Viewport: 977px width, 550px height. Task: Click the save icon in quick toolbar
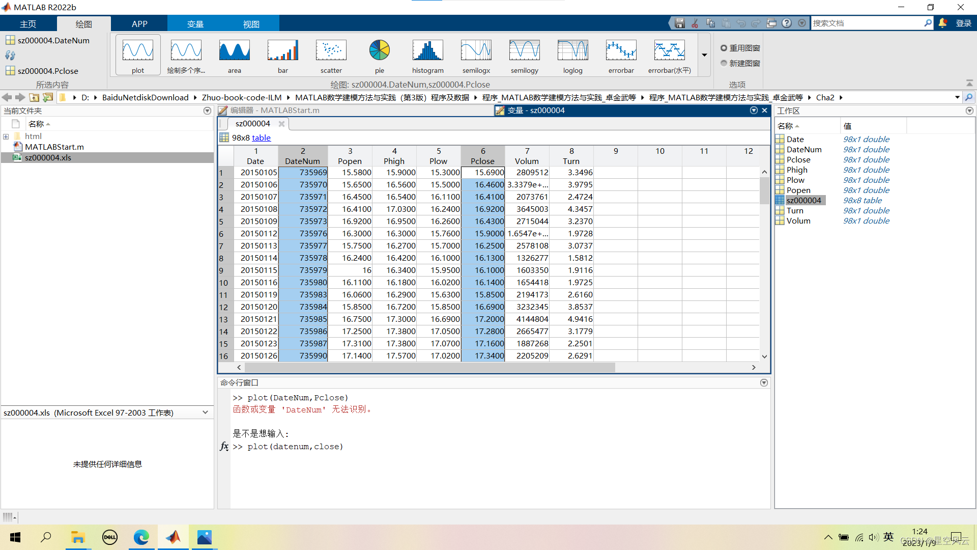coord(679,23)
